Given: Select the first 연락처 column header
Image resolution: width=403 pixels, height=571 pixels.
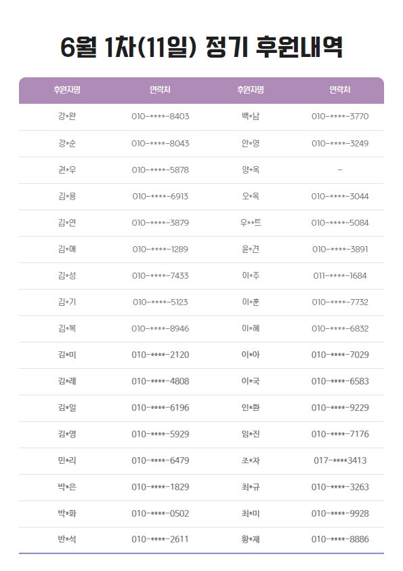Looking at the screenshot, I should (160, 90).
